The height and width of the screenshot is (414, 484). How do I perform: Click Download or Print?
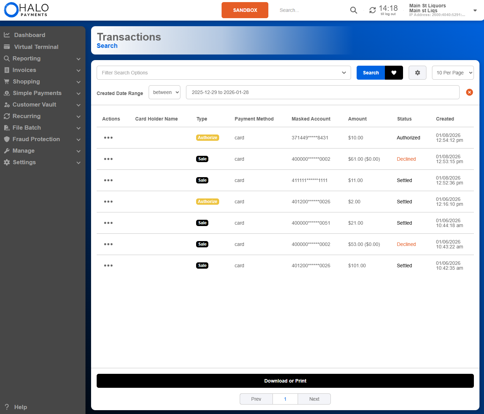(x=285, y=381)
